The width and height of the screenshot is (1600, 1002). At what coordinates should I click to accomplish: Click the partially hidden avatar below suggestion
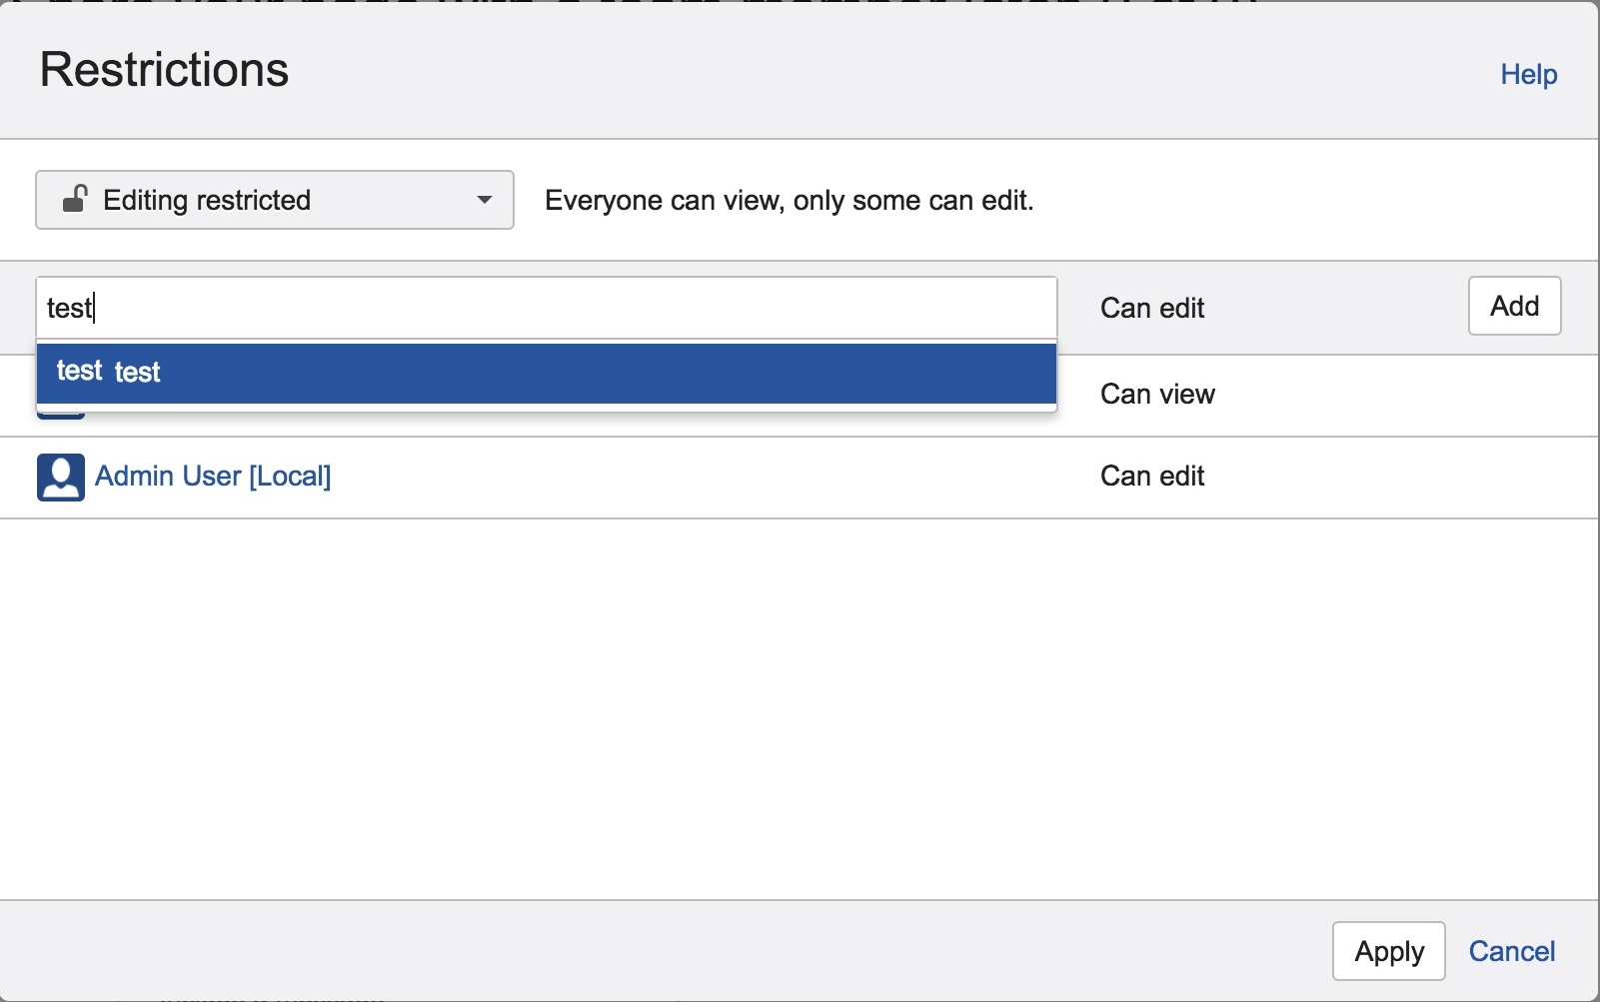pos(60,415)
